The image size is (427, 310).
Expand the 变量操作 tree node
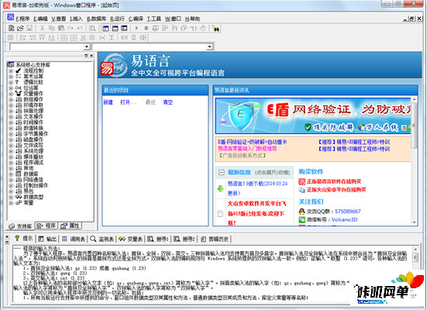pyautogui.click(x=11, y=94)
